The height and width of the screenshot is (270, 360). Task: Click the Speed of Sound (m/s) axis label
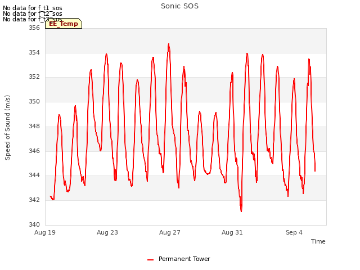[x=7, y=128]
